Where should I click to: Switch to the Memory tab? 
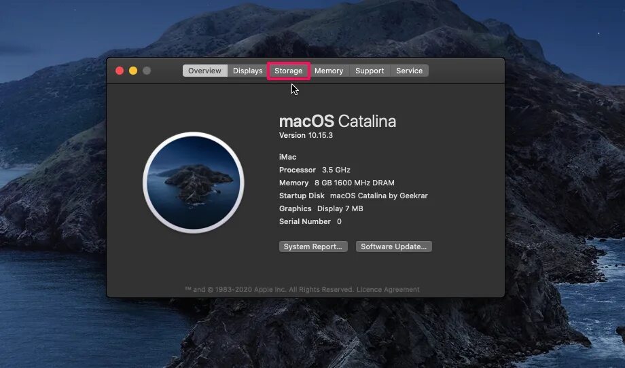pos(329,71)
